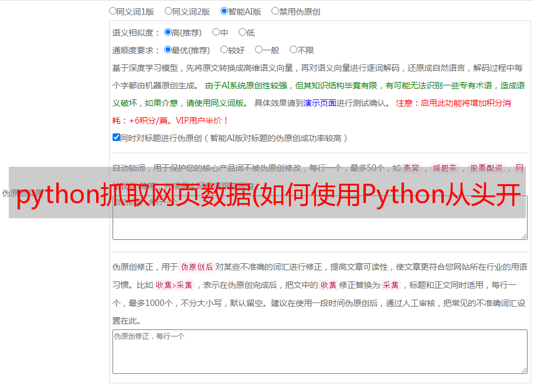Click the 燕窝 example keyword tag
This screenshot has height=385, width=534.
coord(411,168)
